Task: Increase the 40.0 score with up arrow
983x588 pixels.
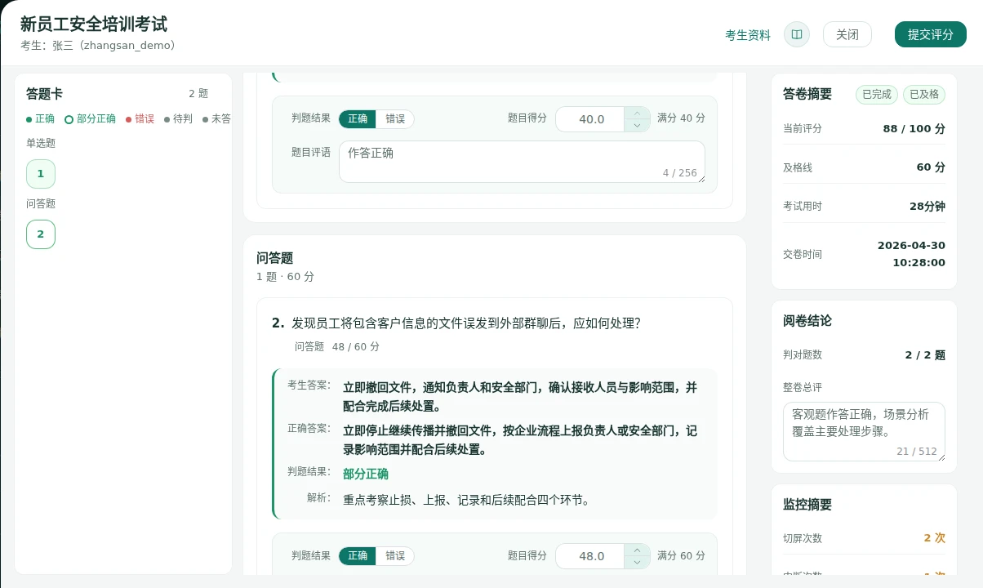Action: coord(638,113)
